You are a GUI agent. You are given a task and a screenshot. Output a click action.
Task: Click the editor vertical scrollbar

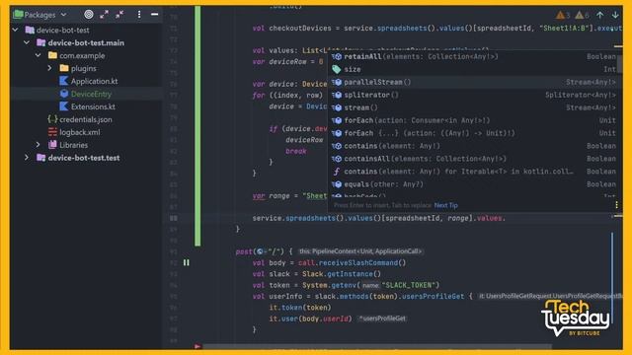[x=612, y=278]
